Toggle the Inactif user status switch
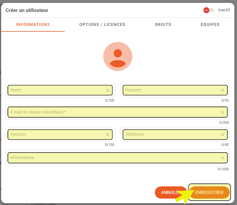The height and width of the screenshot is (205, 237). click(208, 10)
